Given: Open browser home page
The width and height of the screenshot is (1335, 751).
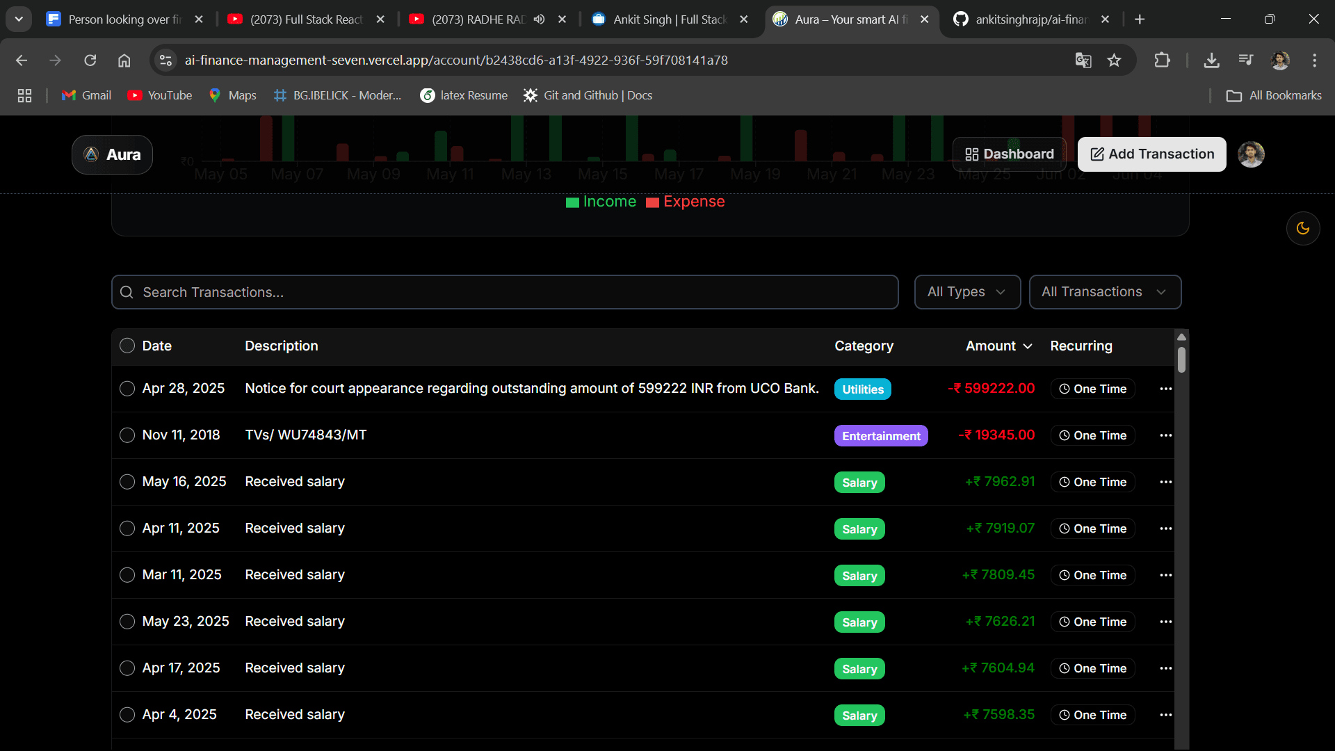Looking at the screenshot, I should [x=124, y=60].
